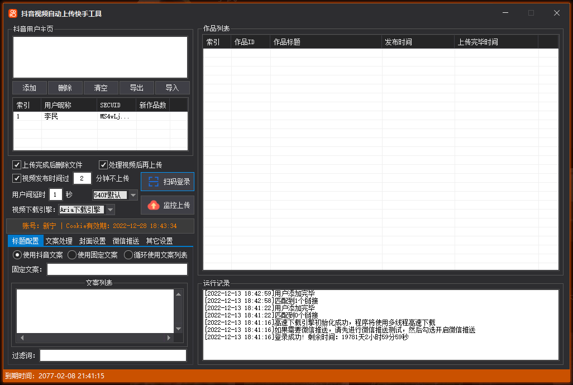Click SECUID cell MS4wLj...
The height and width of the screenshot is (385, 573).
[114, 116]
